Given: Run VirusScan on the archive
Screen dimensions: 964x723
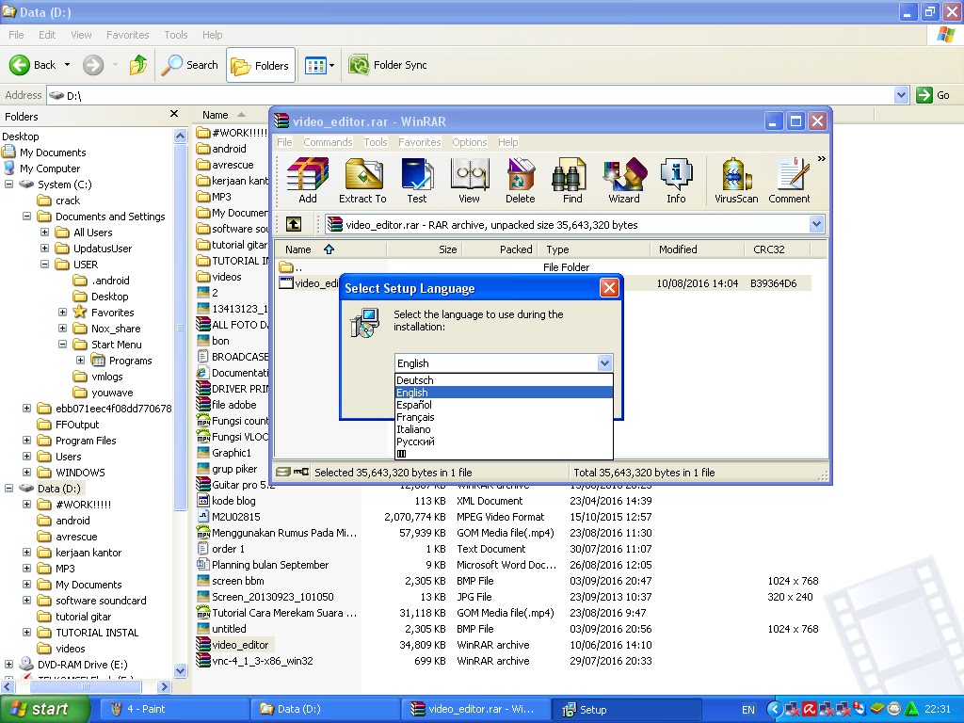Looking at the screenshot, I should pos(735,180).
